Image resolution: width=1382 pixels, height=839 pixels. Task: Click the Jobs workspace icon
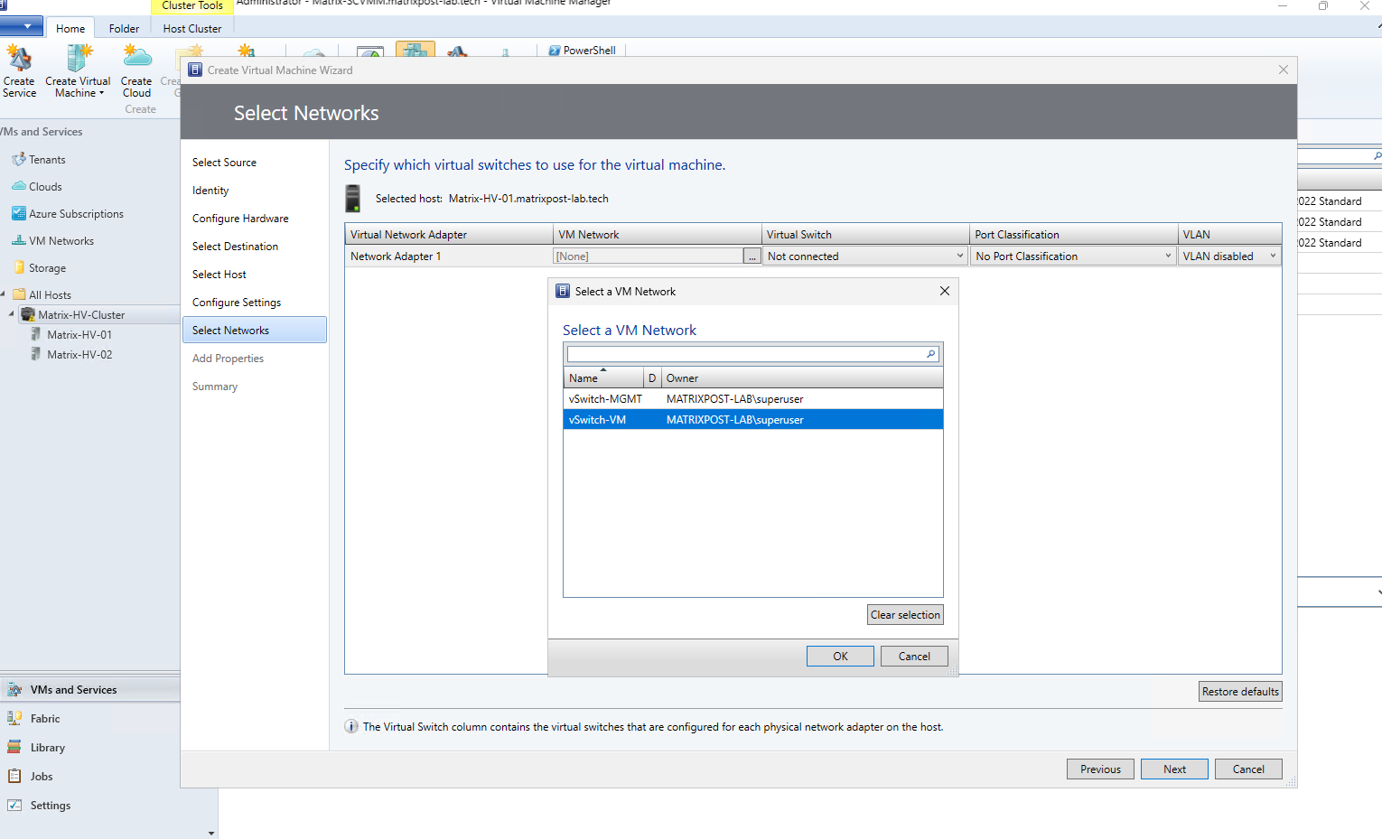(14, 777)
